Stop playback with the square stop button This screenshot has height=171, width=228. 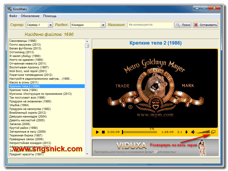[x=103, y=132]
